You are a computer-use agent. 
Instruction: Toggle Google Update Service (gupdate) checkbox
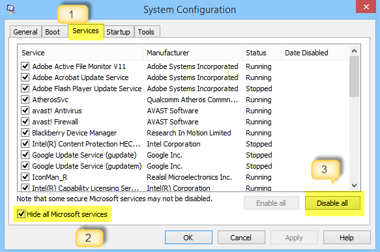tap(25, 155)
